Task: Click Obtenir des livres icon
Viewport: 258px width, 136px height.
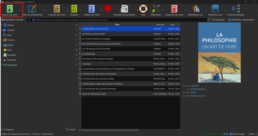Action: (92, 9)
